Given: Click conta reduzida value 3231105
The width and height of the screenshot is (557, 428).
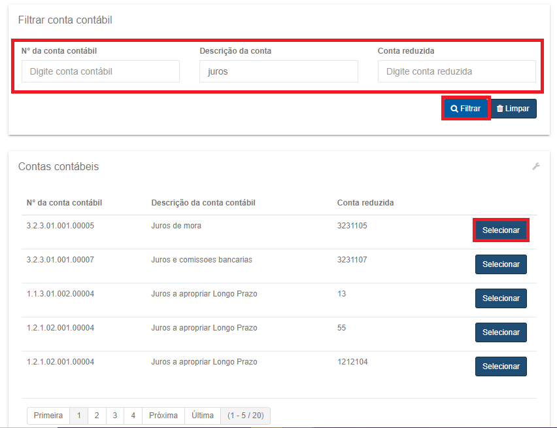Looking at the screenshot, I should (352, 226).
